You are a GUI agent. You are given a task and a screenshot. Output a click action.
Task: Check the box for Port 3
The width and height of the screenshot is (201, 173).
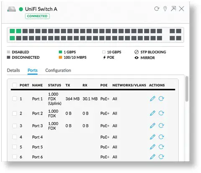(x=14, y=126)
